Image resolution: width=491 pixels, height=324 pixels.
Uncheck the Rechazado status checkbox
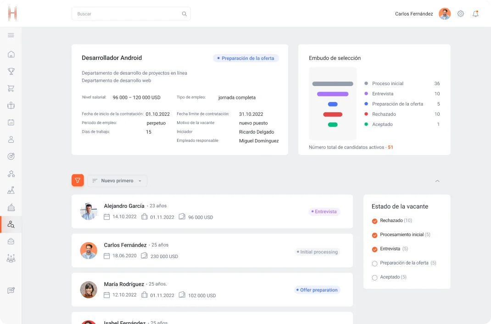pyautogui.click(x=374, y=221)
